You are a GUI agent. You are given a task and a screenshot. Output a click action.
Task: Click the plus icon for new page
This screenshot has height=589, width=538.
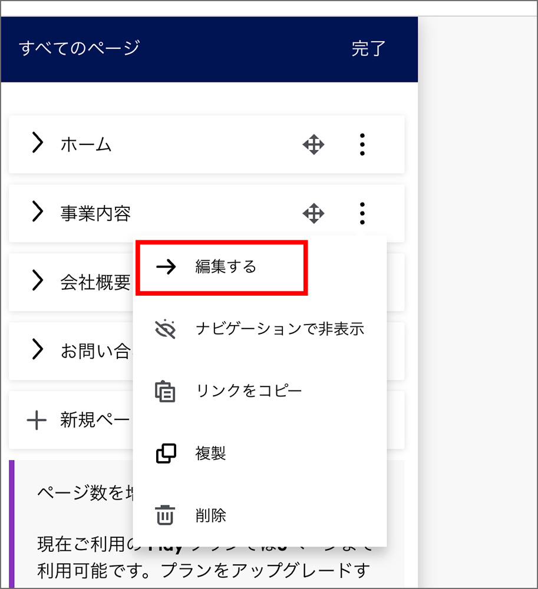pyautogui.click(x=37, y=420)
